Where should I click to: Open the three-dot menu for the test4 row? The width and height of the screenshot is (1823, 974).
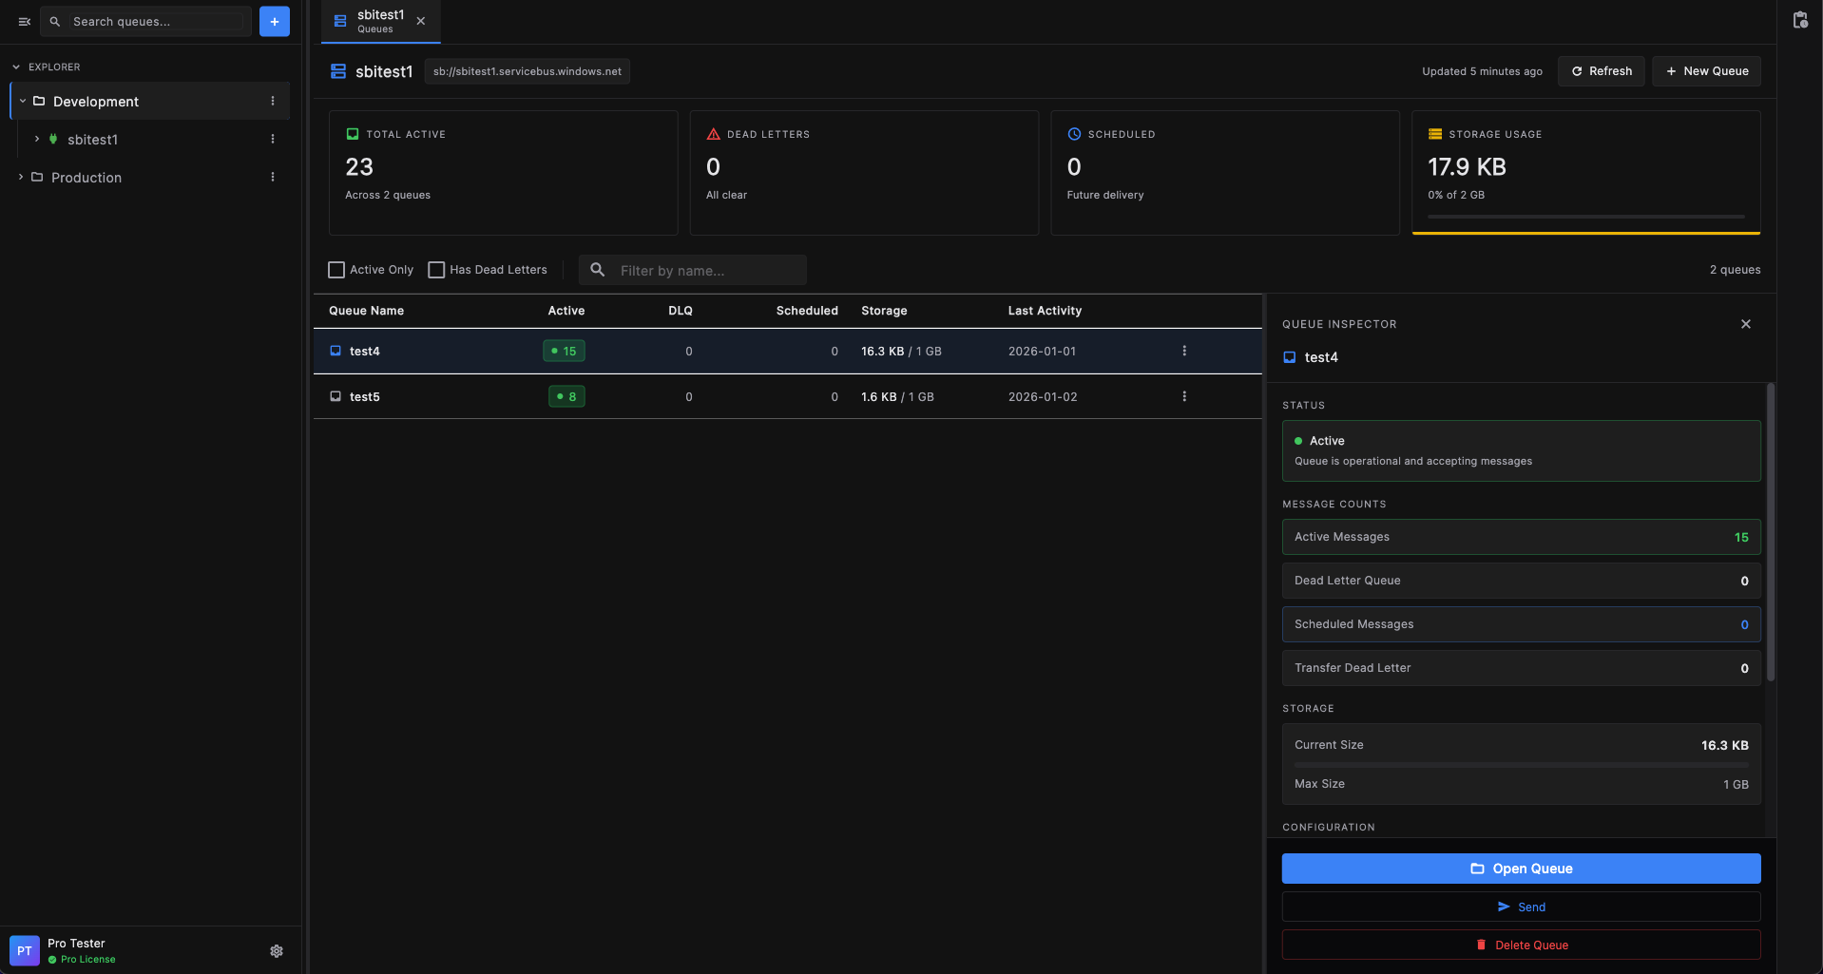click(1183, 351)
